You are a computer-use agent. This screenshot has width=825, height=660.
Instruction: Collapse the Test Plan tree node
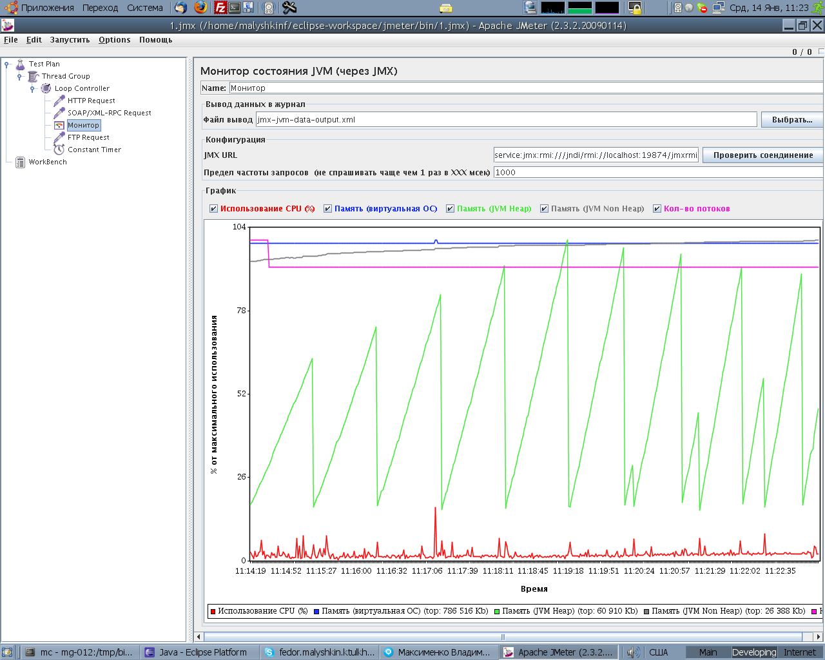6,64
